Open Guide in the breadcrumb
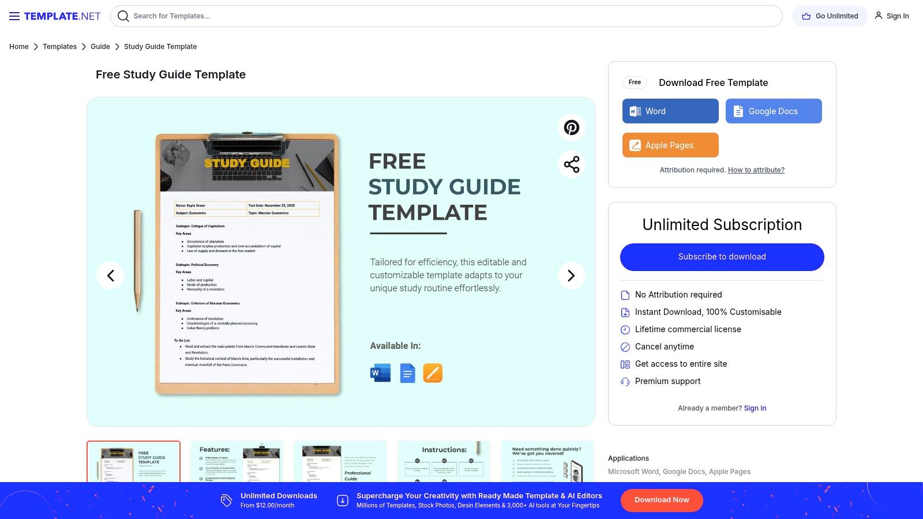The height and width of the screenshot is (519, 923). (100, 47)
